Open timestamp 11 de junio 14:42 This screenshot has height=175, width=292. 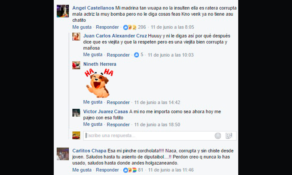157,102
